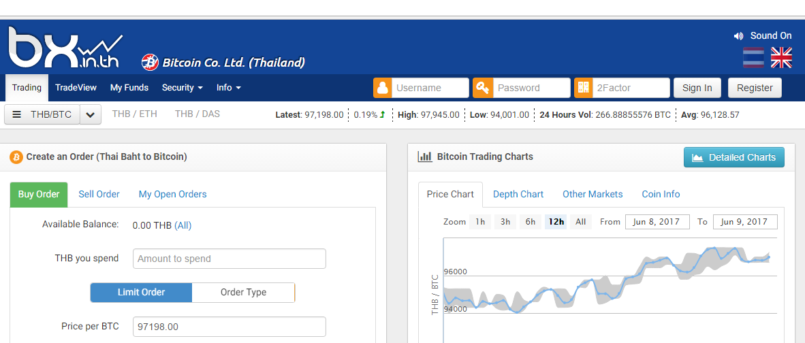The image size is (805, 343).
Task: Click the Amount to spend field
Action: tap(230, 259)
